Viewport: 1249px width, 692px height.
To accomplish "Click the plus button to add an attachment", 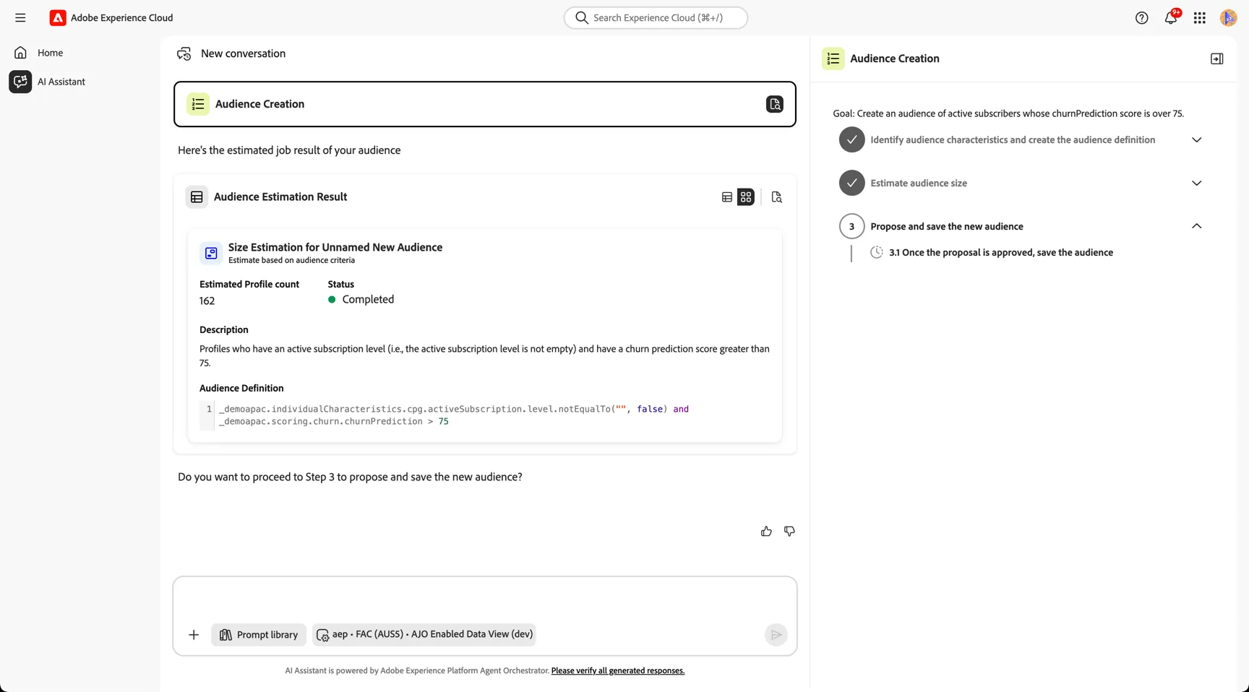I will tap(194, 635).
